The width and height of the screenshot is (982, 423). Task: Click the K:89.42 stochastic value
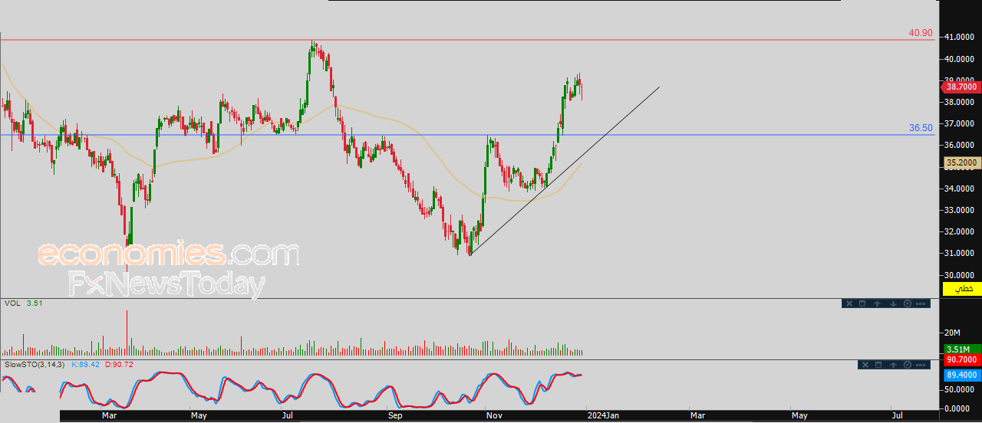click(85, 364)
